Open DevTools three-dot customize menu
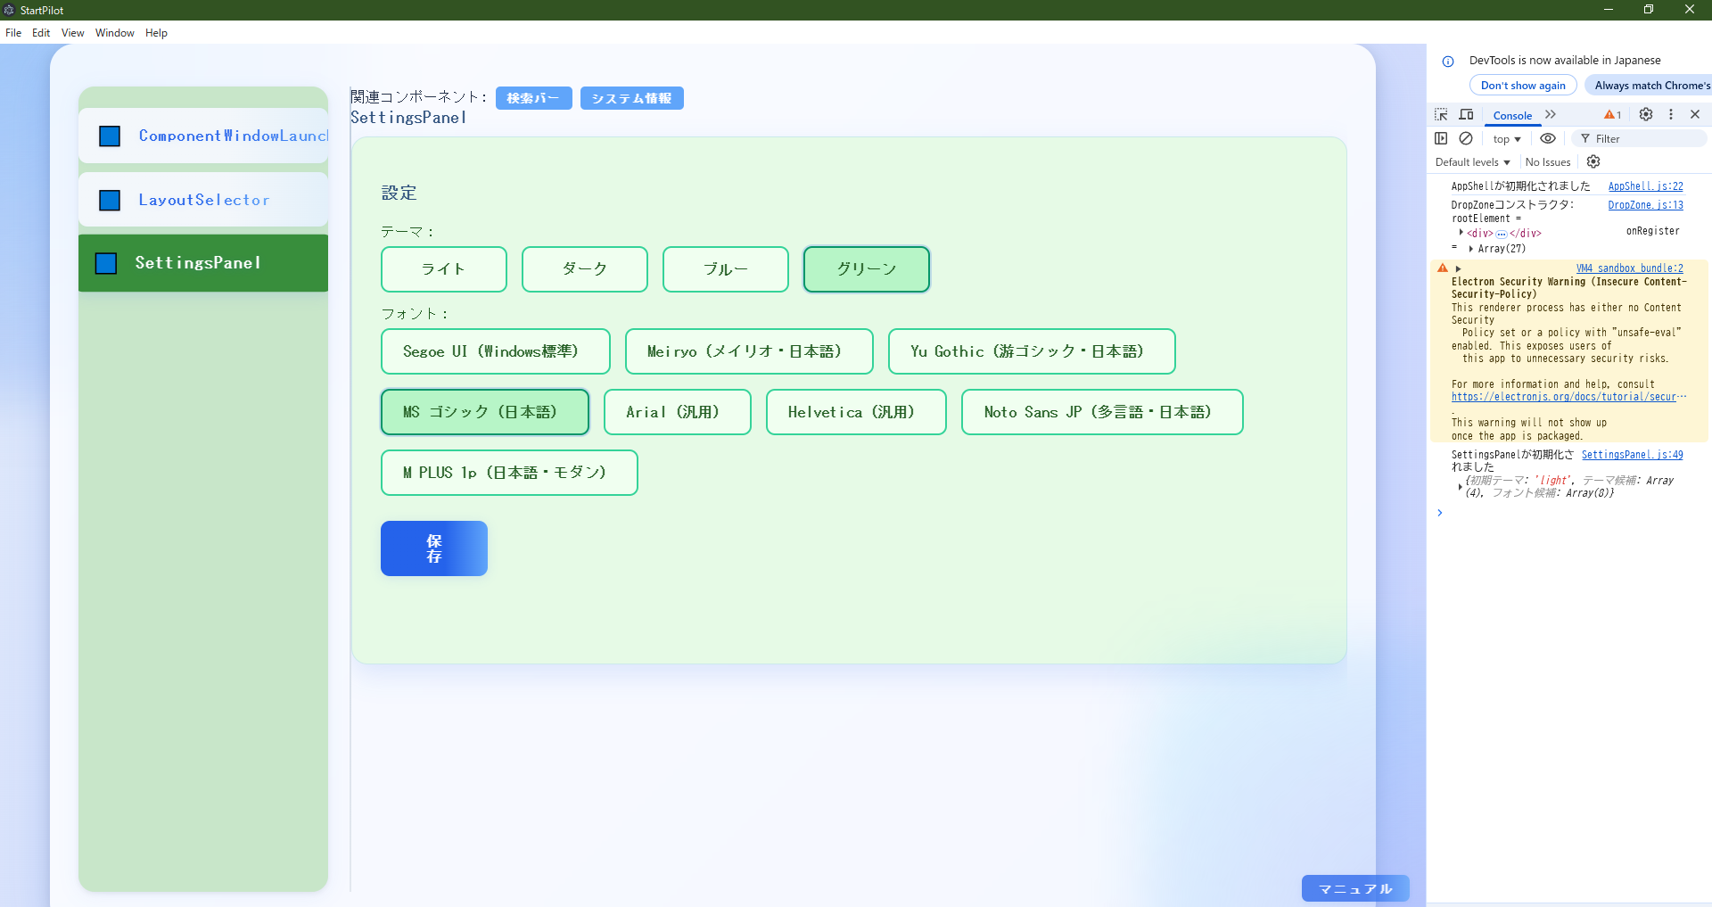The height and width of the screenshot is (907, 1712). coord(1671,114)
